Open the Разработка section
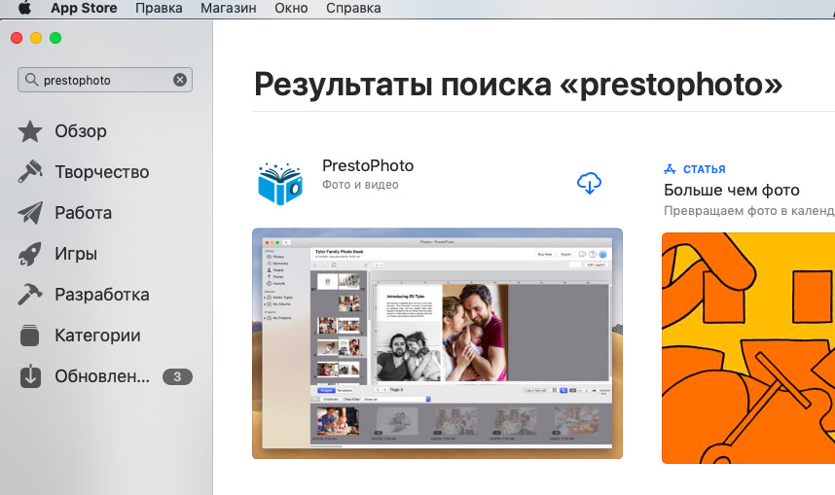Screen dimensions: 835x495 pyautogui.click(x=102, y=295)
